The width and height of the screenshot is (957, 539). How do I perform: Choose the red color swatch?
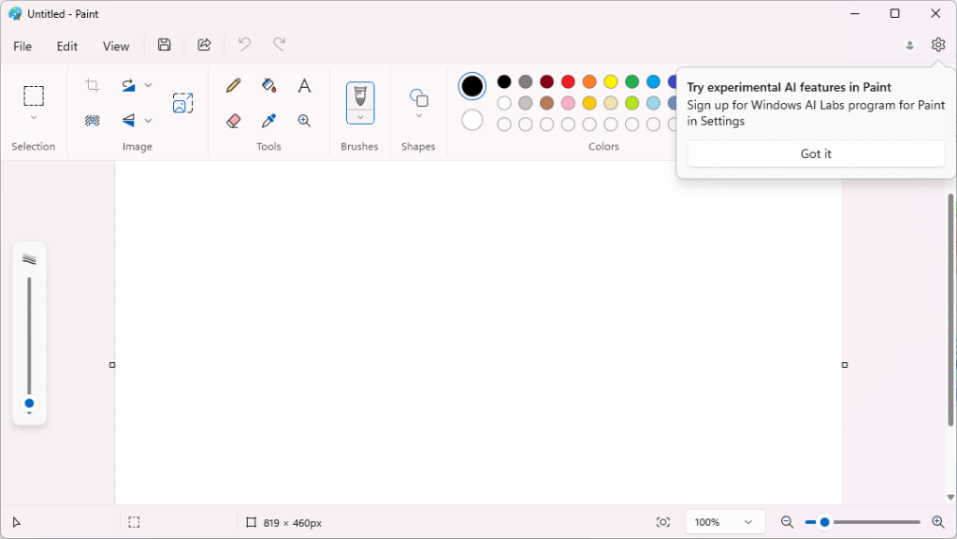coord(568,82)
